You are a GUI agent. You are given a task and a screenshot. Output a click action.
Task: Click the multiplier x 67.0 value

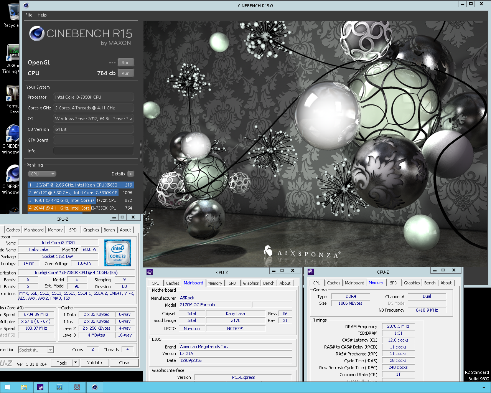tap(36, 321)
